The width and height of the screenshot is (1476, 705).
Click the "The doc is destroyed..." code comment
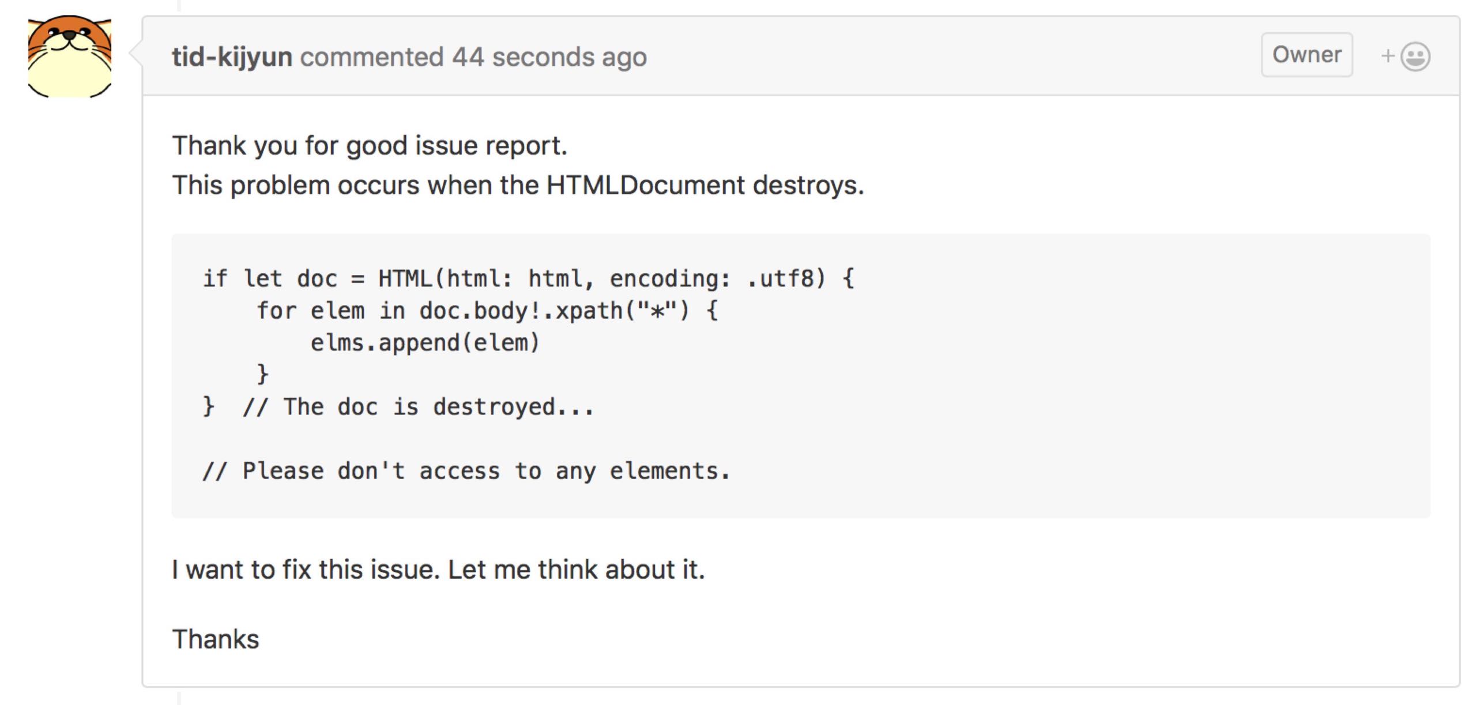[438, 407]
